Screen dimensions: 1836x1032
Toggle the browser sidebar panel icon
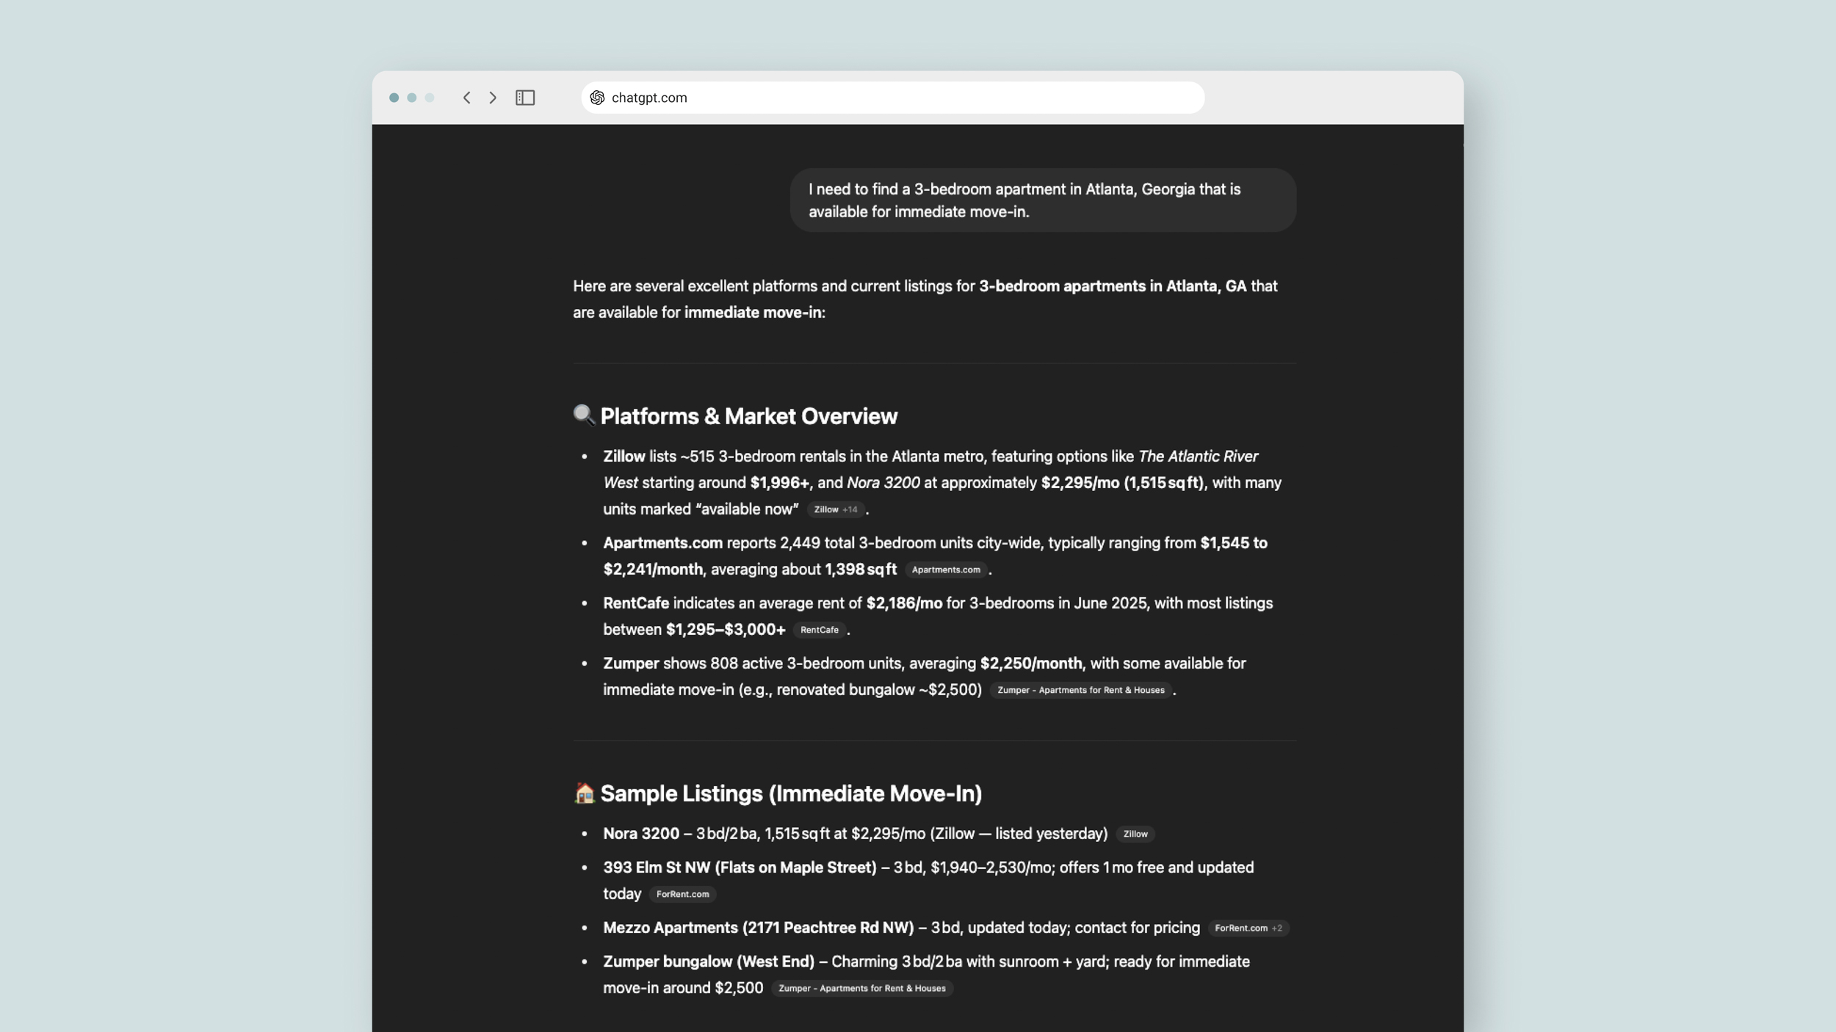click(524, 97)
